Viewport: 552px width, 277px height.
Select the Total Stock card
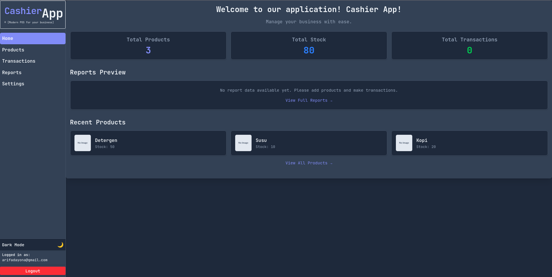[309, 46]
